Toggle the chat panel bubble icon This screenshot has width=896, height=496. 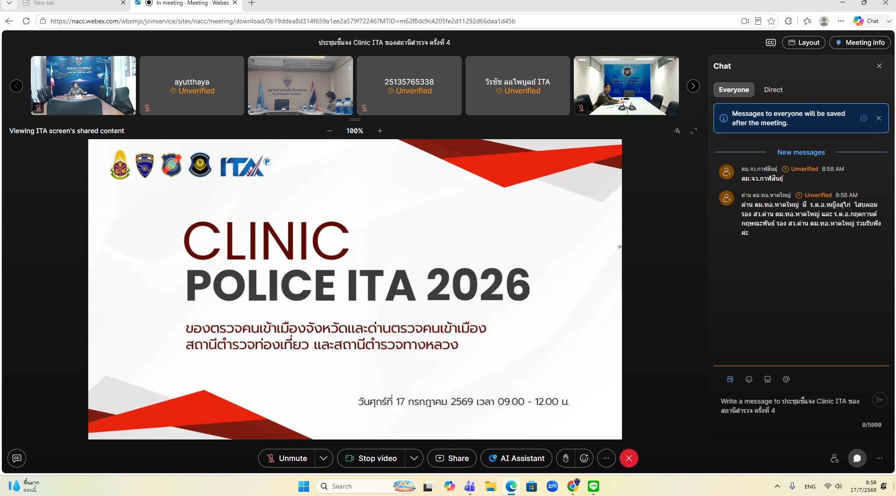click(x=857, y=458)
